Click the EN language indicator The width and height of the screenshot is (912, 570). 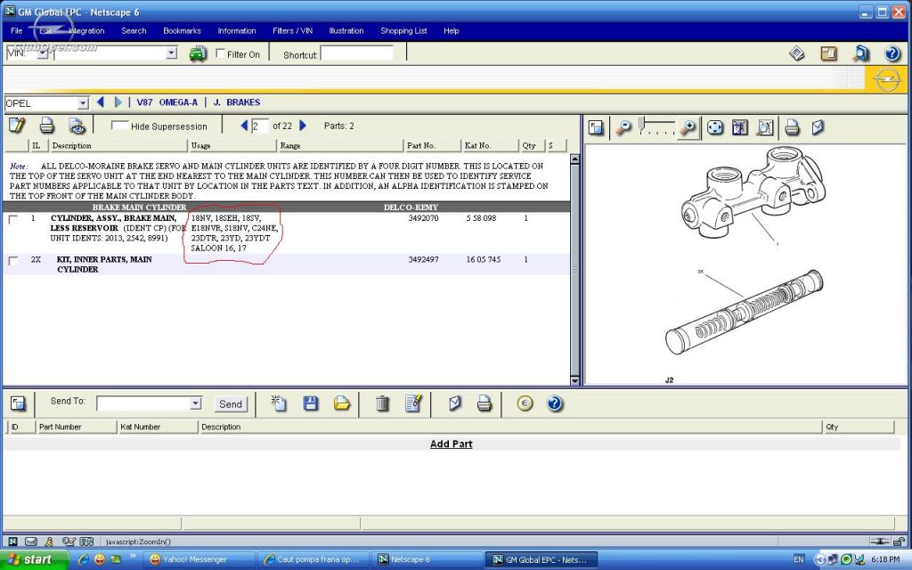(799, 559)
